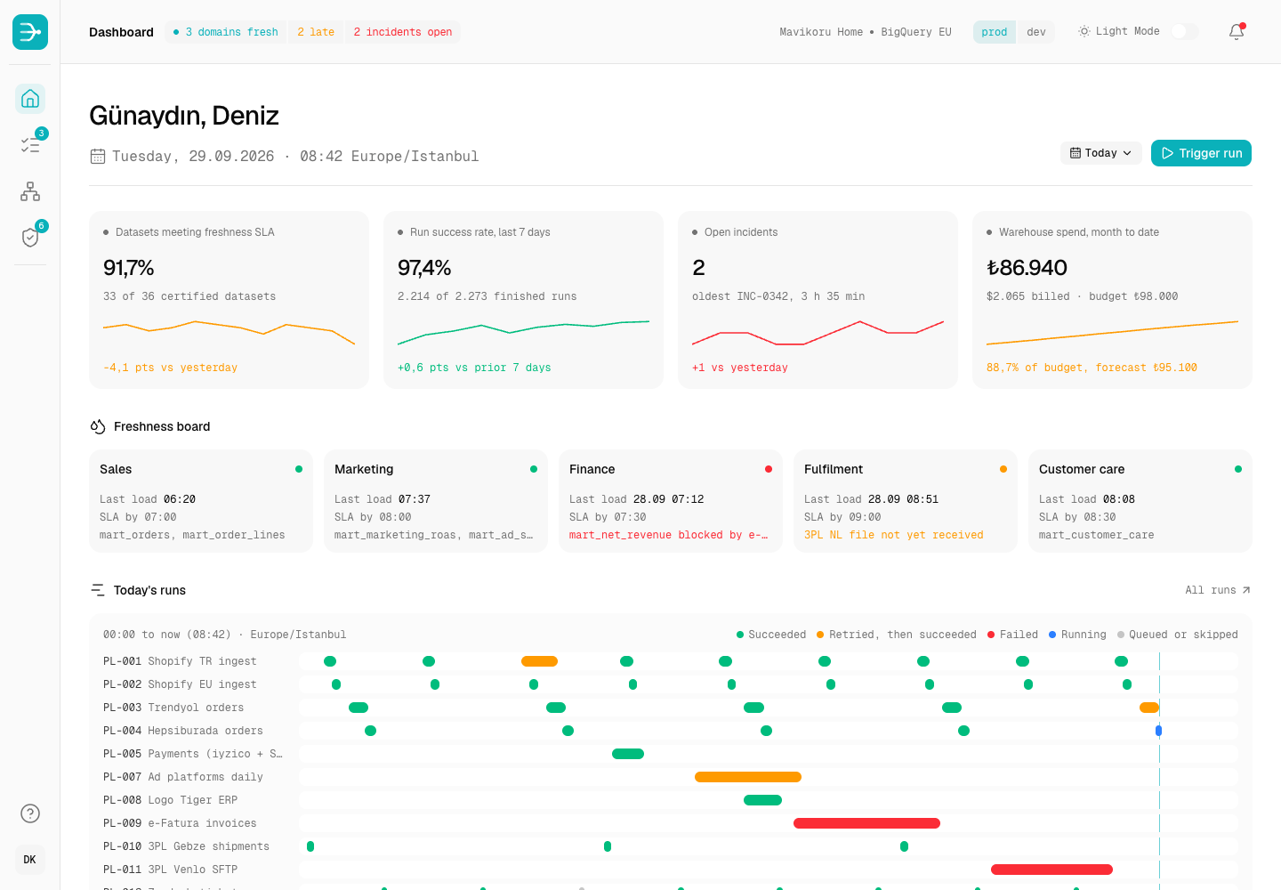Click the Running legend entry
The image size is (1281, 890).
1077,635
